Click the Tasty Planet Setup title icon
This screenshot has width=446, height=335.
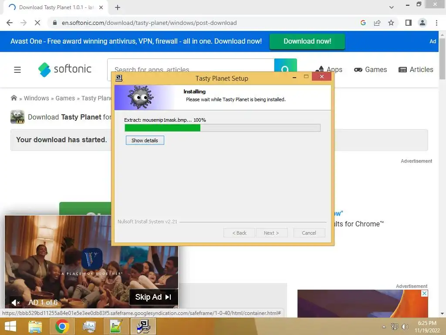point(119,78)
